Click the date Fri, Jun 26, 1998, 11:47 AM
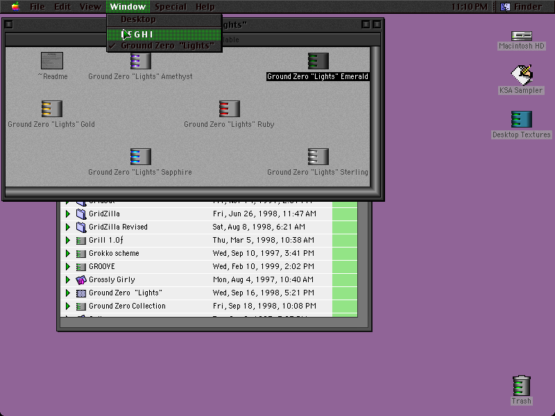 (x=264, y=214)
